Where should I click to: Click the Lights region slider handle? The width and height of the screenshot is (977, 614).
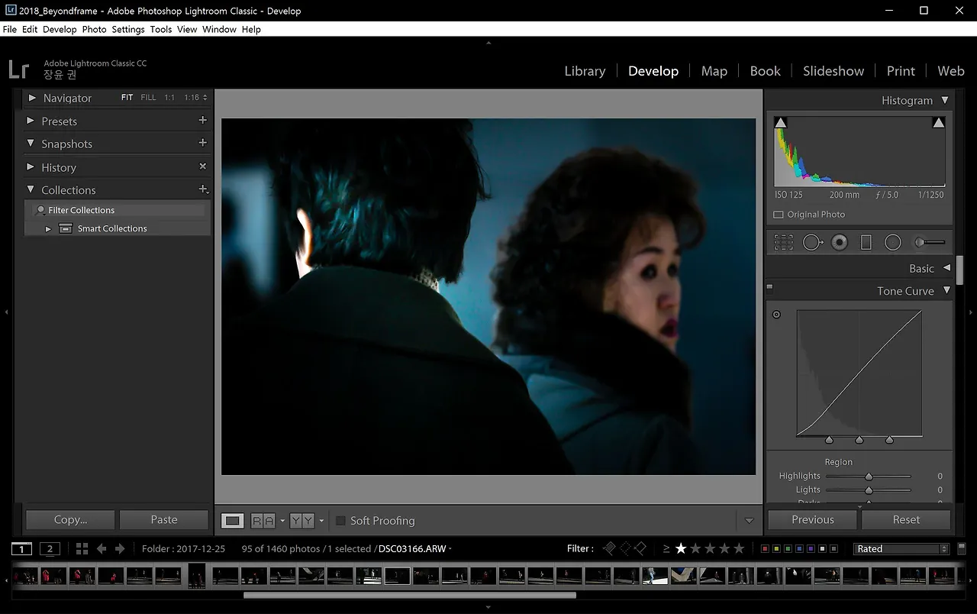coord(869,490)
